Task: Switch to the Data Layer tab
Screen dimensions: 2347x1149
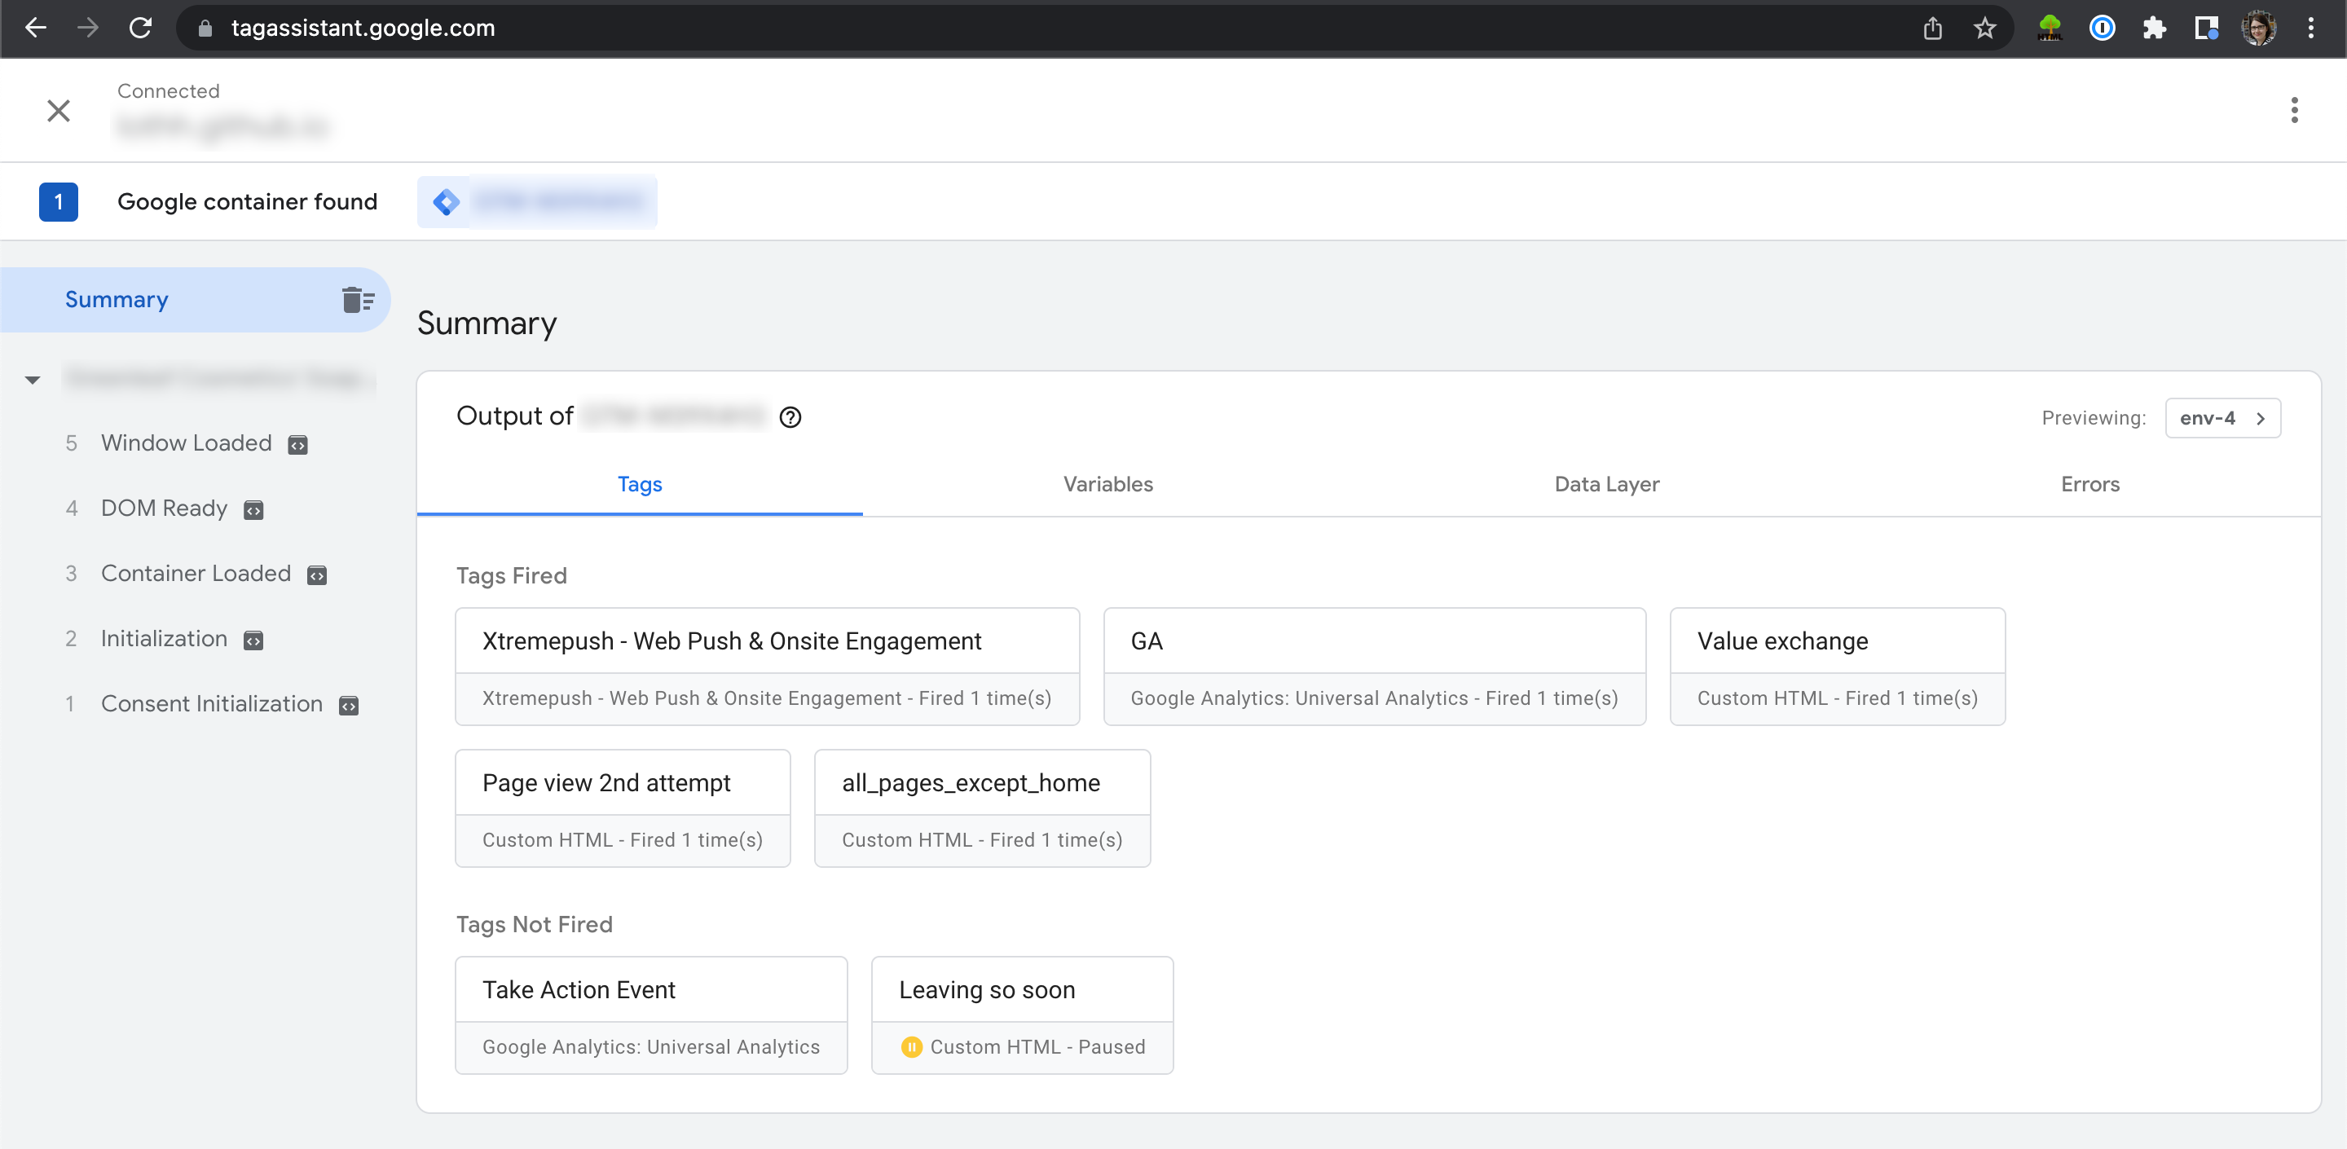Action: tap(1605, 484)
